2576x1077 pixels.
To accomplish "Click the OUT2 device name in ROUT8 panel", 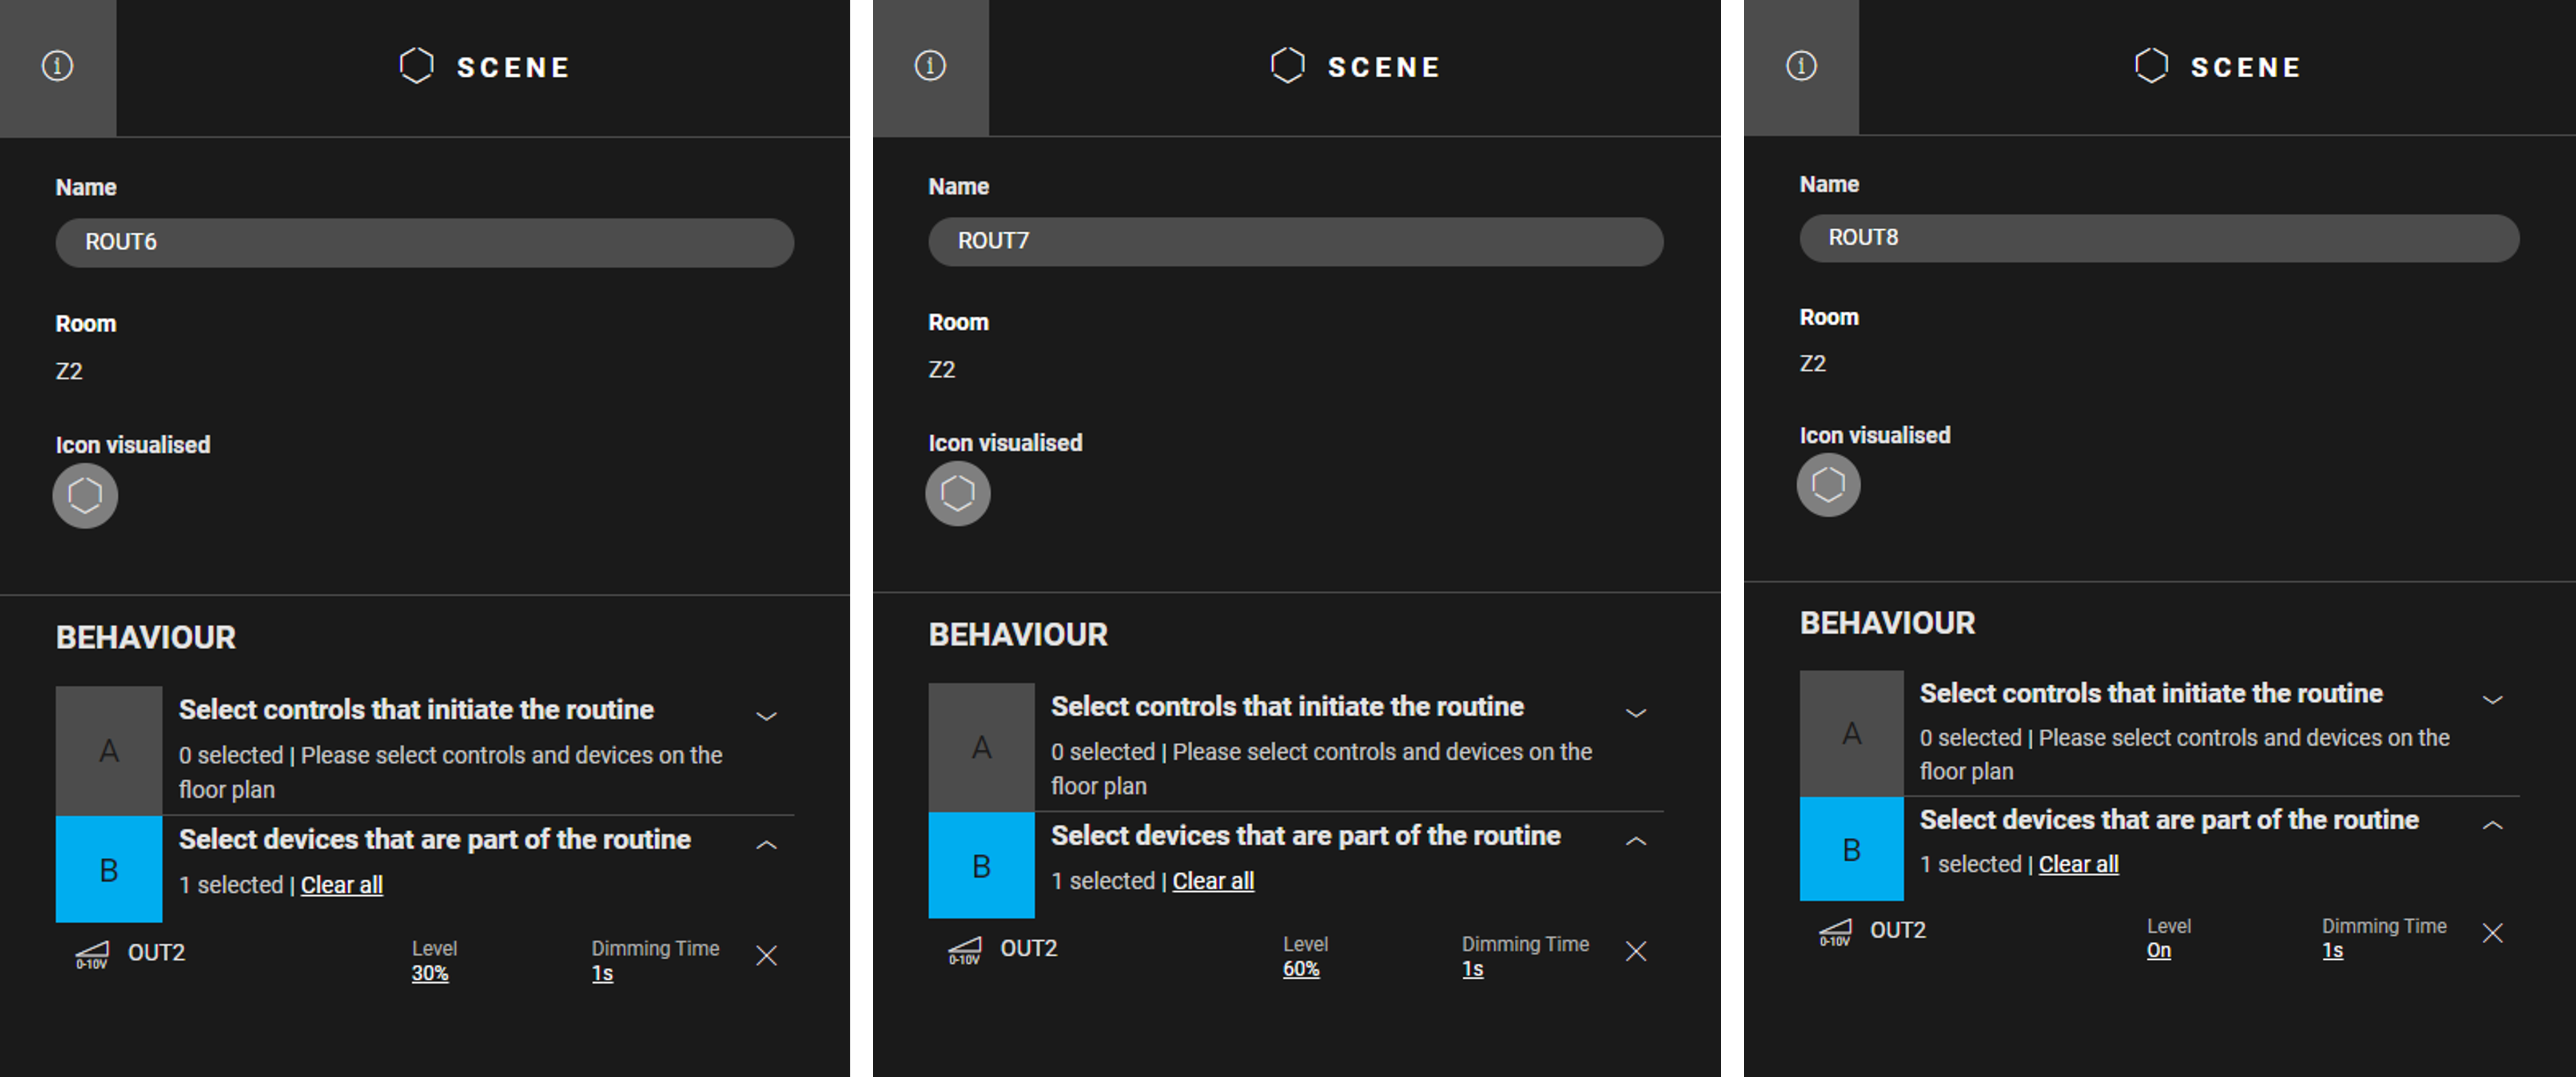I will pos(1898,930).
